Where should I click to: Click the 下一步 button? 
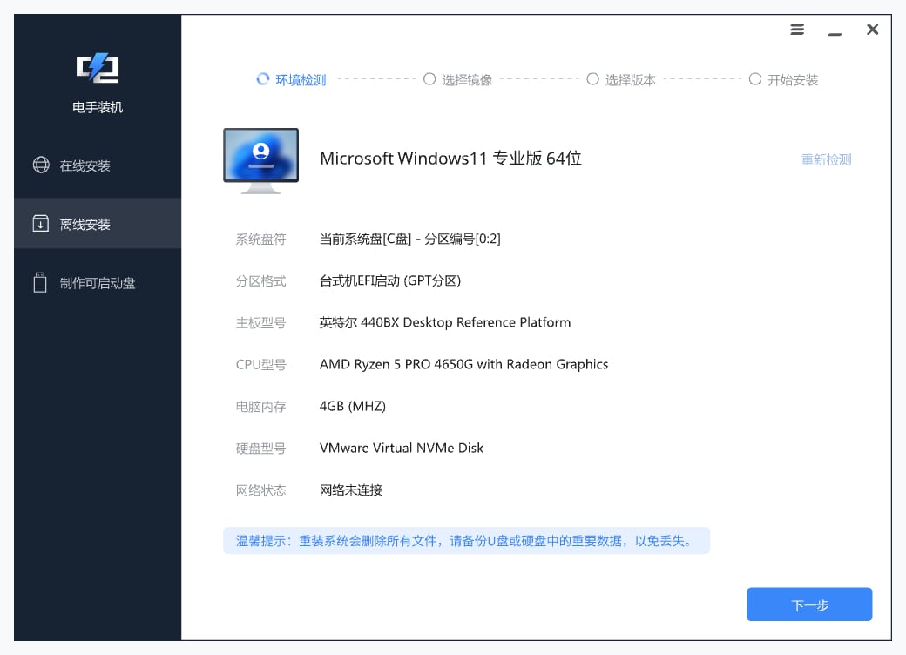pos(809,604)
